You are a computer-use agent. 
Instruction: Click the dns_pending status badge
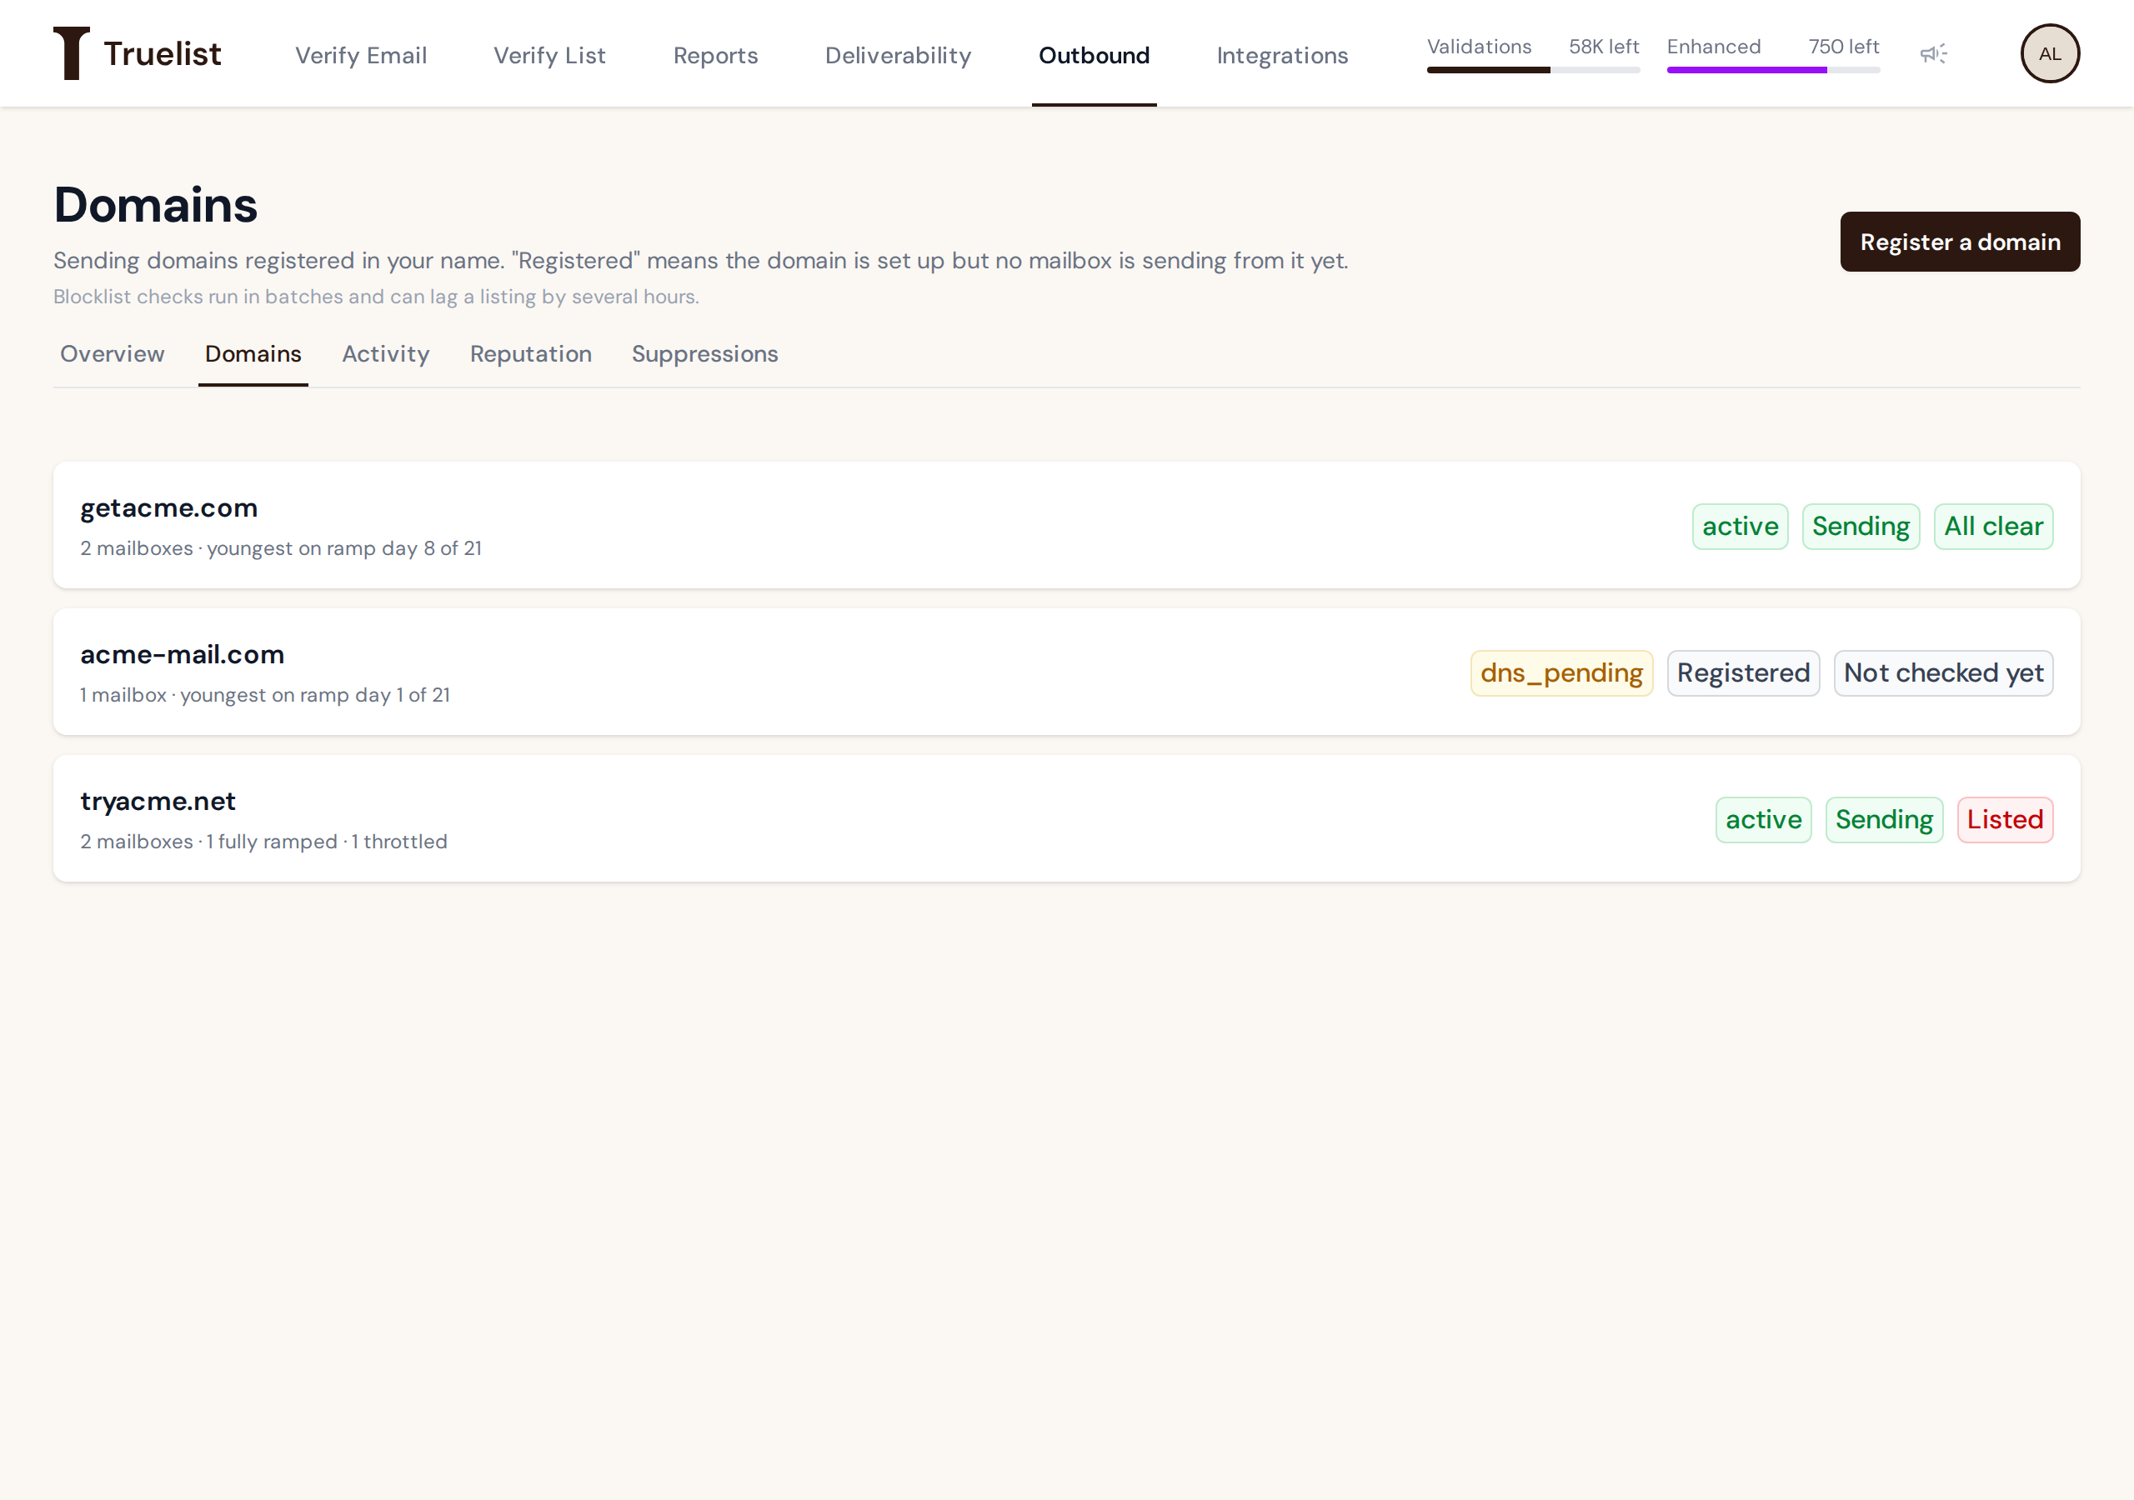[1561, 672]
